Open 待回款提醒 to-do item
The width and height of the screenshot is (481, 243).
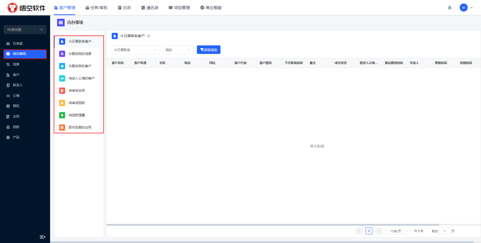tap(76, 115)
